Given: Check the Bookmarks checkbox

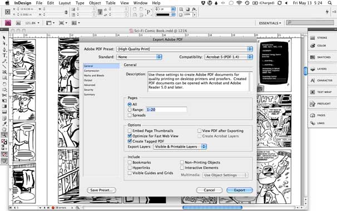Looking at the screenshot, I should pos(130,162).
